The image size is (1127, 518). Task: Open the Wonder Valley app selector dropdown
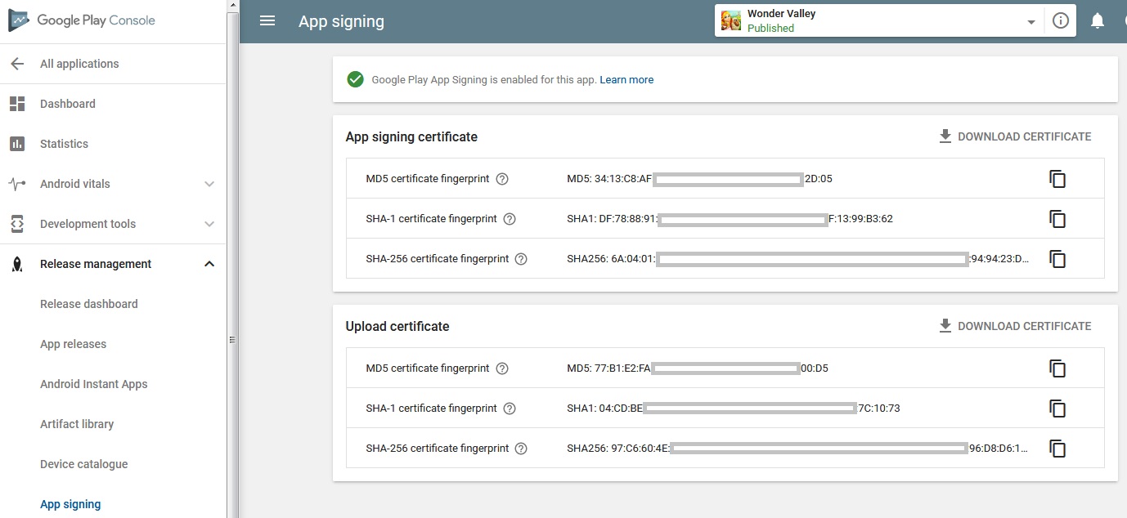[1030, 20]
